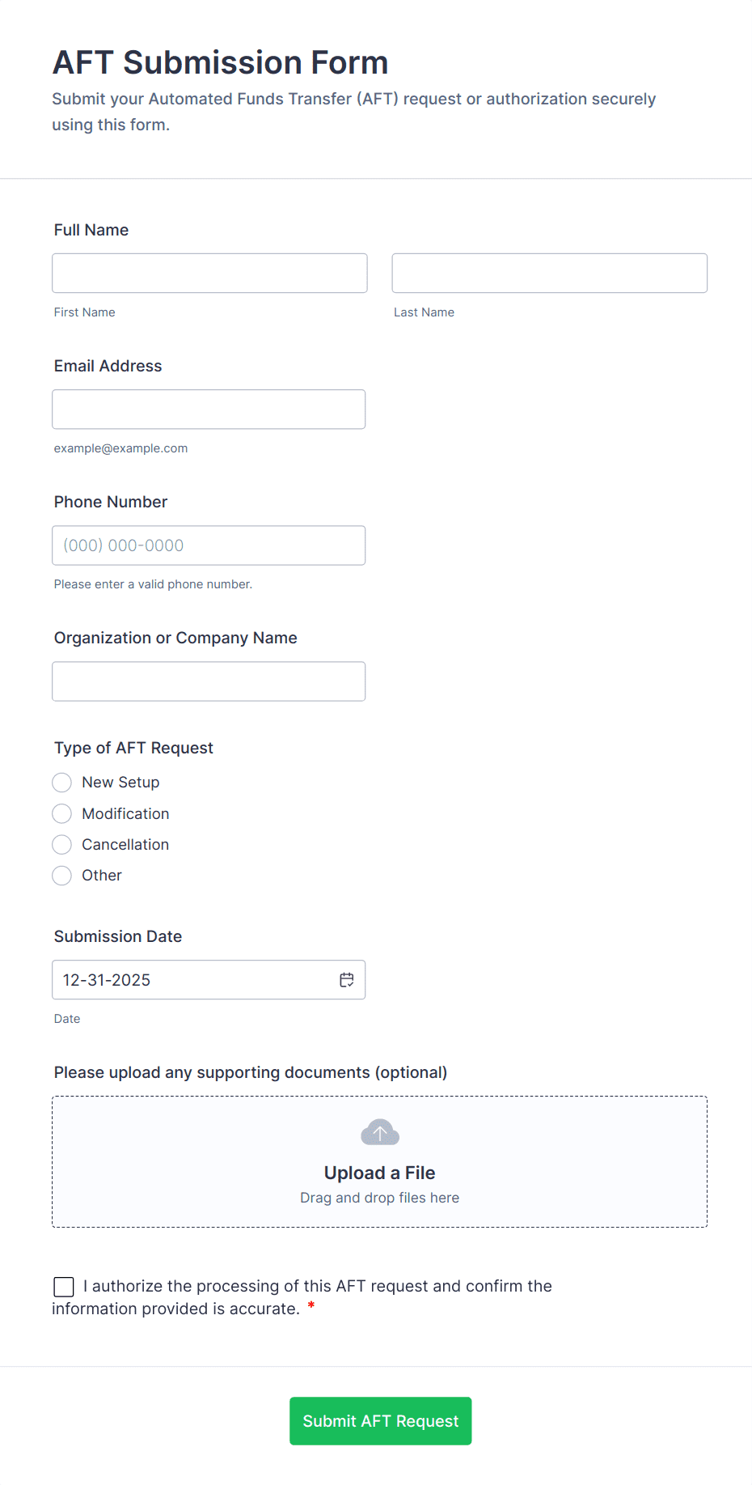Check the authorization confirmation checkbox

(x=64, y=1287)
